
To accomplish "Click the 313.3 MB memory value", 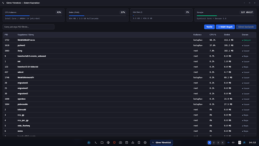I will (x=229, y=40).
